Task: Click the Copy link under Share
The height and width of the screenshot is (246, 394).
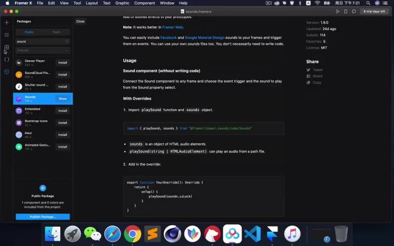Action: click(314, 83)
